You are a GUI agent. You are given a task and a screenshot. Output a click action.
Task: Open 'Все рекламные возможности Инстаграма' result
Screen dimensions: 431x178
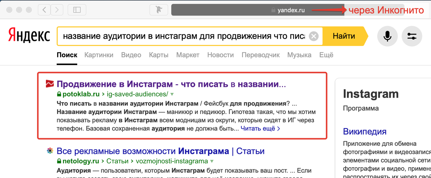pos(161,151)
